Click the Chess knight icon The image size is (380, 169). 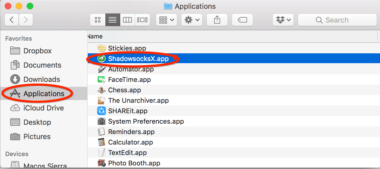(x=102, y=90)
